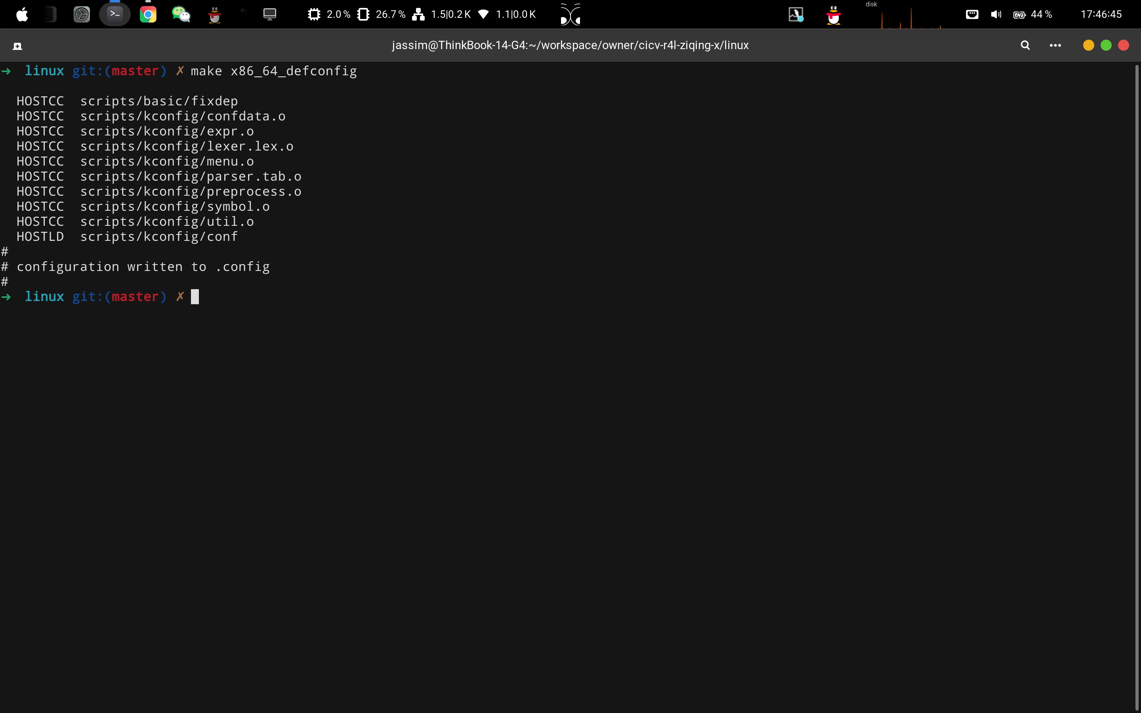Screen dimensions: 1141x713
Task: Click the memory usage indicator icon
Action: click(x=363, y=15)
